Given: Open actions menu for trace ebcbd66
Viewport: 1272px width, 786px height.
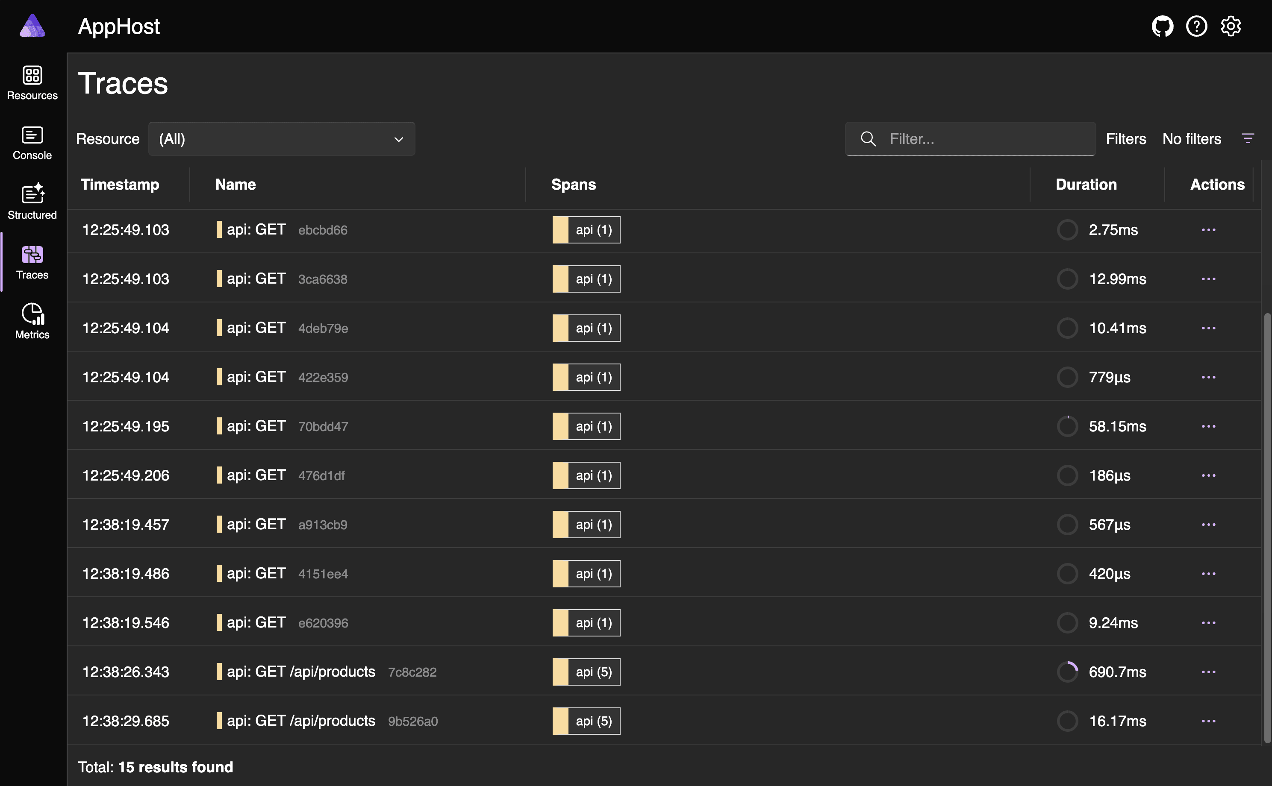Looking at the screenshot, I should click(1208, 230).
